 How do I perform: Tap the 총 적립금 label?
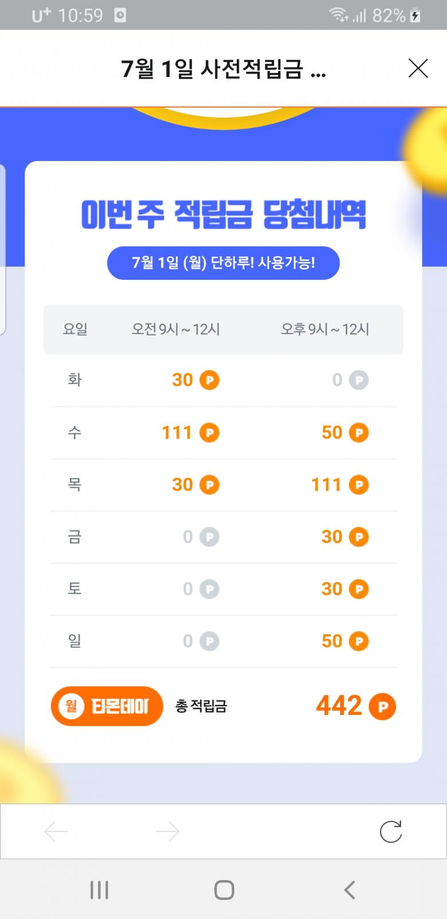tap(201, 706)
